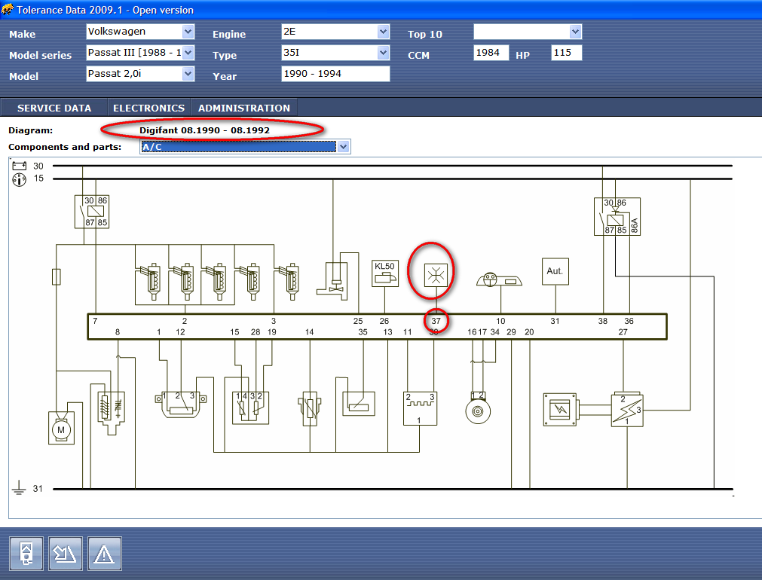Open the Components and parts A/C dropdown
762x580 pixels.
[x=344, y=147]
